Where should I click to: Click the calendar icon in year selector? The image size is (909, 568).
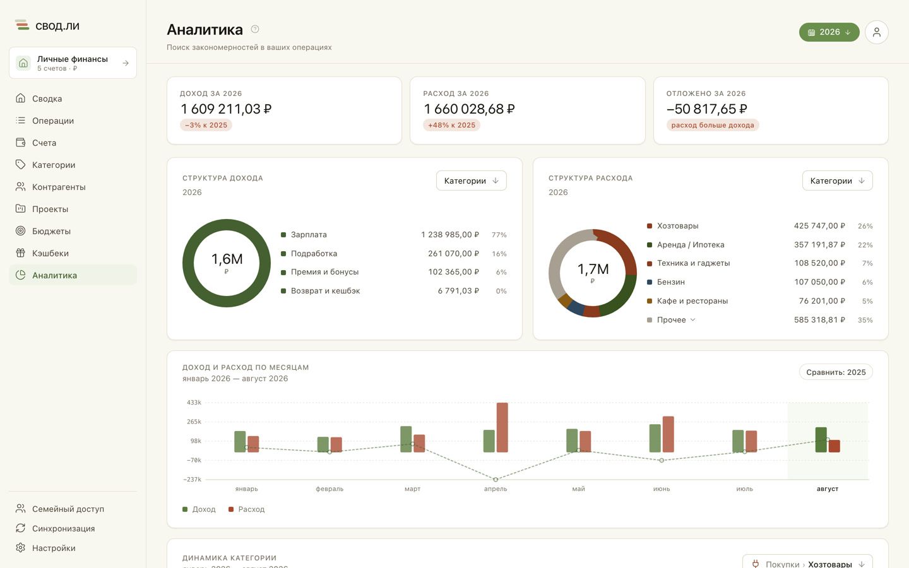pos(812,32)
